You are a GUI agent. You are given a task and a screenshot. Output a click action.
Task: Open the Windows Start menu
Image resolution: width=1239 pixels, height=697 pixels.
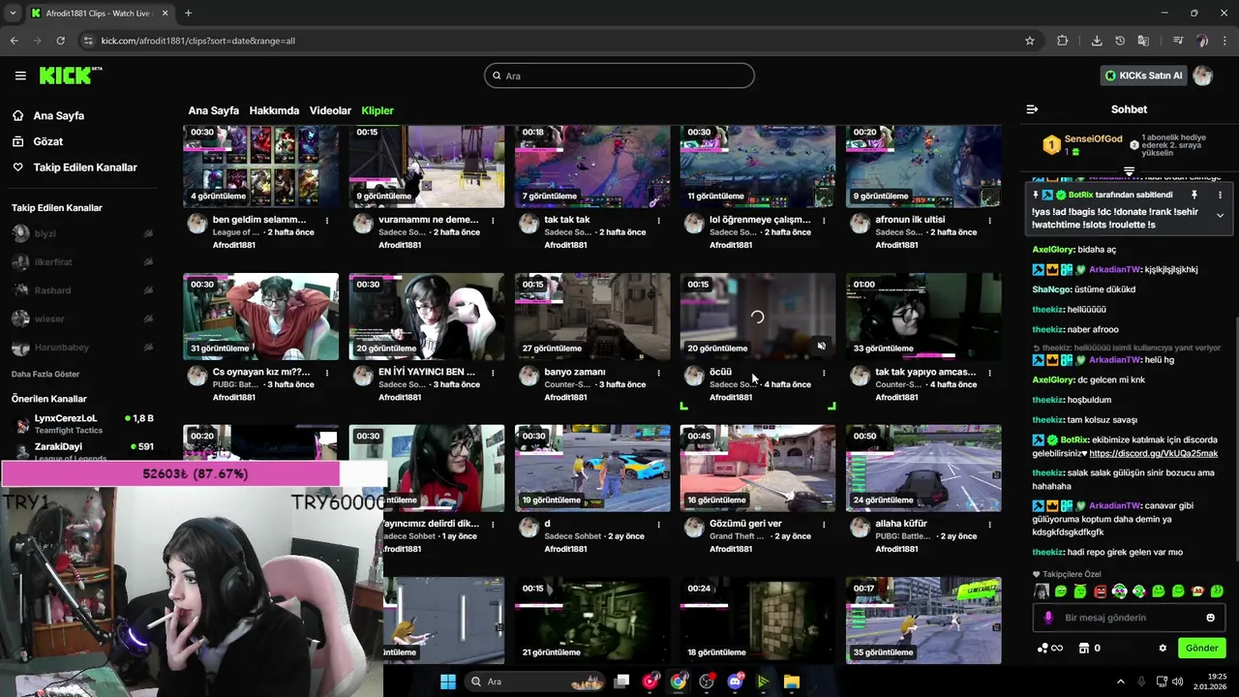click(448, 682)
